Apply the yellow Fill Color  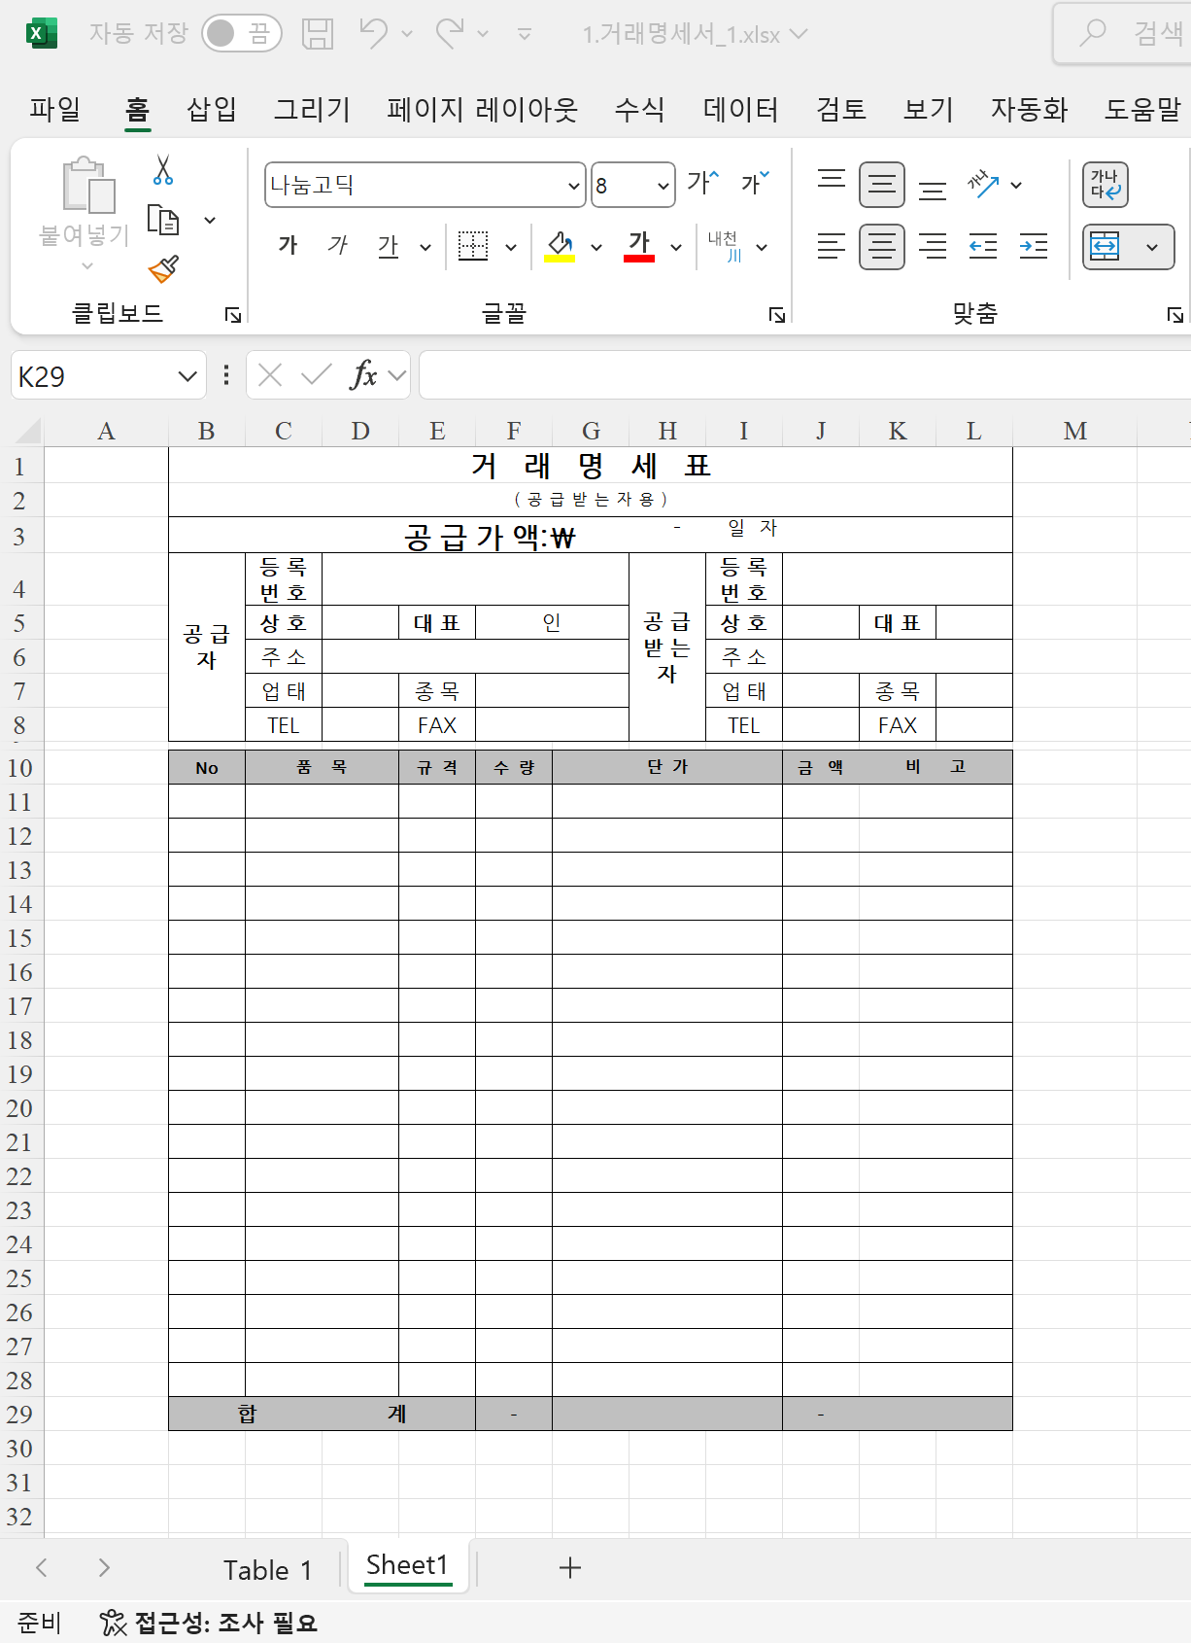tap(560, 246)
